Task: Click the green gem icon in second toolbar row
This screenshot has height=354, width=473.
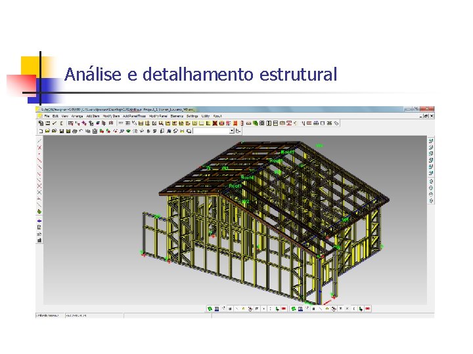Action: click(129, 131)
